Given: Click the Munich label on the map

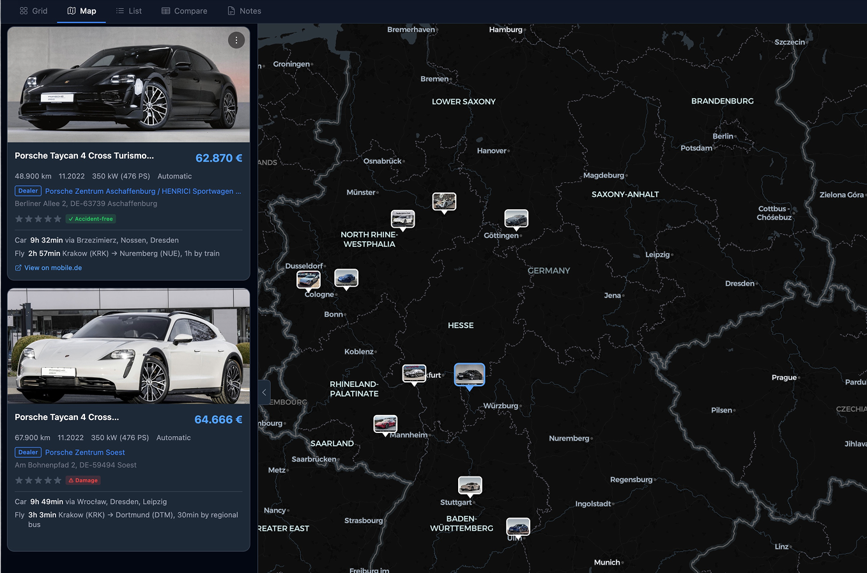Looking at the screenshot, I should (x=607, y=562).
